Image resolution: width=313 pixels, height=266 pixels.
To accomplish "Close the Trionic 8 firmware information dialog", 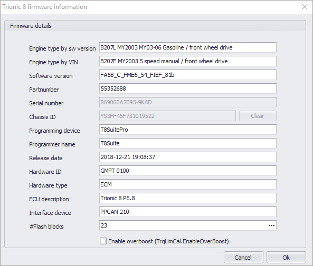I will 305,7.
